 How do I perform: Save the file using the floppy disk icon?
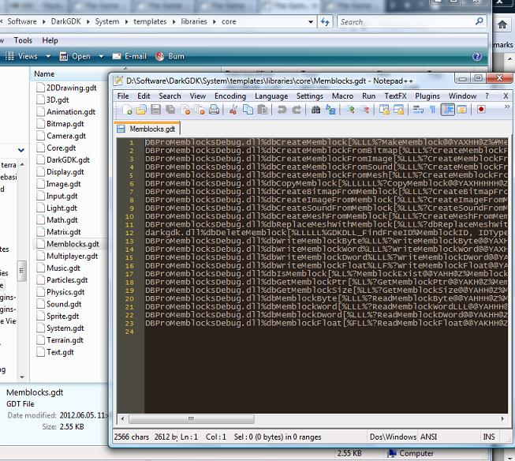coord(155,110)
